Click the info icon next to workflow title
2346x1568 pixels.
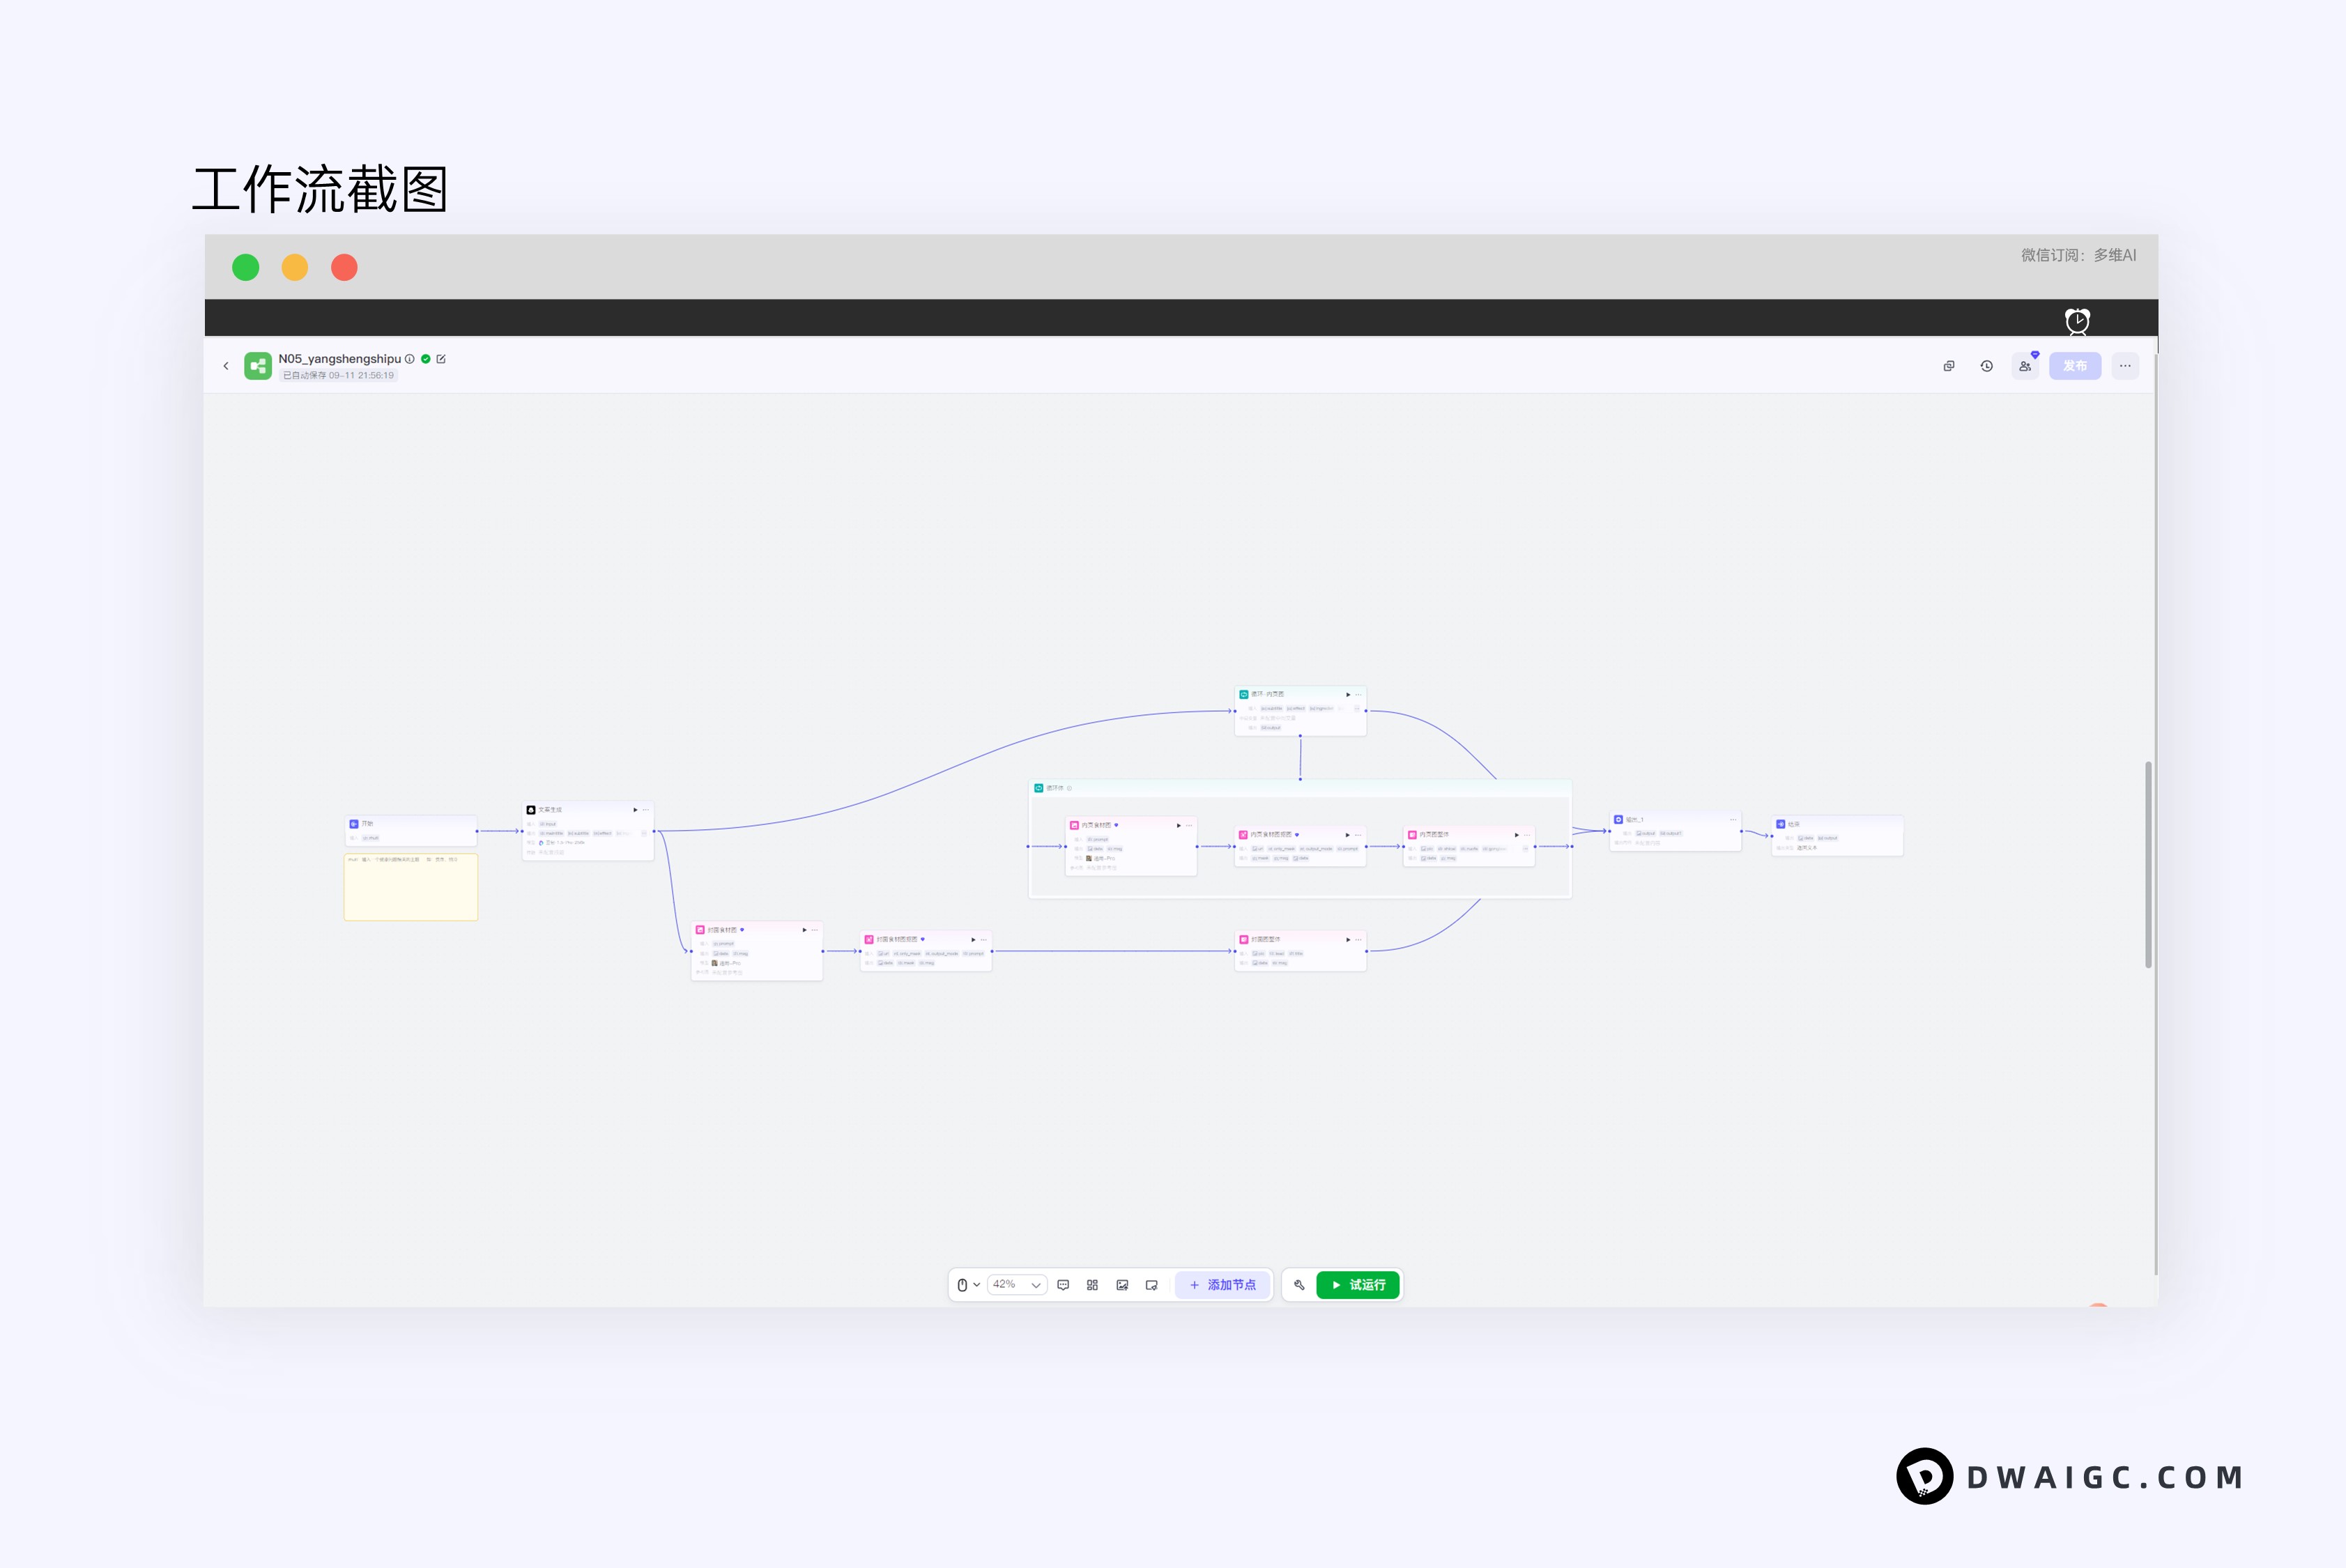(x=410, y=359)
